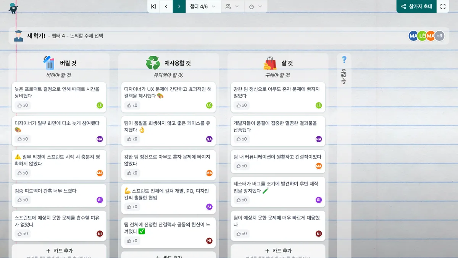This screenshot has width=458, height=258.
Task: Click the 참가자 초대 invite button
Action: 416,6
